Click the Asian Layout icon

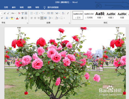[x=57, y=13]
